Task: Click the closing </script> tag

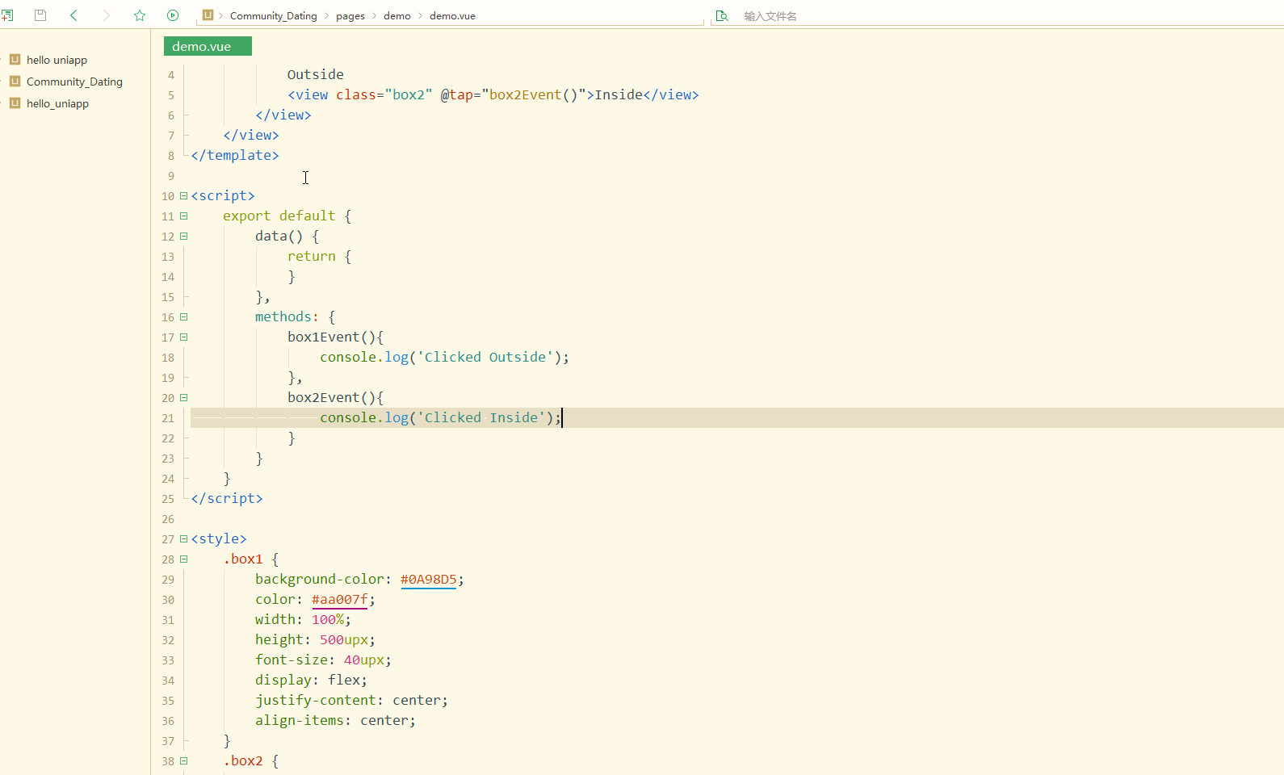Action: coord(227,498)
